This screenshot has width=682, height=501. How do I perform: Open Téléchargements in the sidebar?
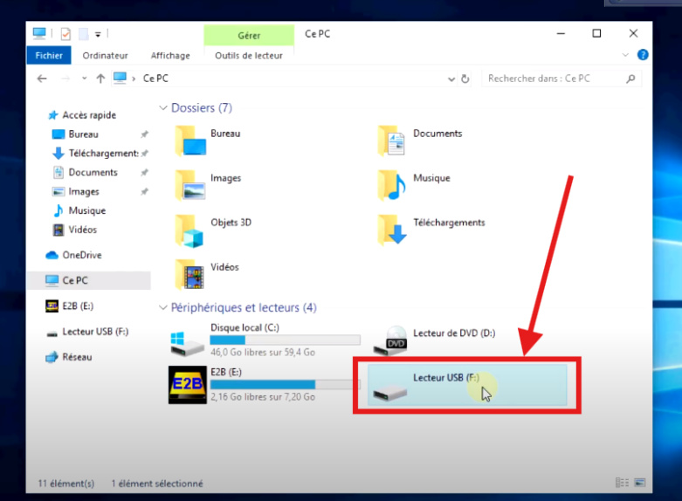click(104, 154)
